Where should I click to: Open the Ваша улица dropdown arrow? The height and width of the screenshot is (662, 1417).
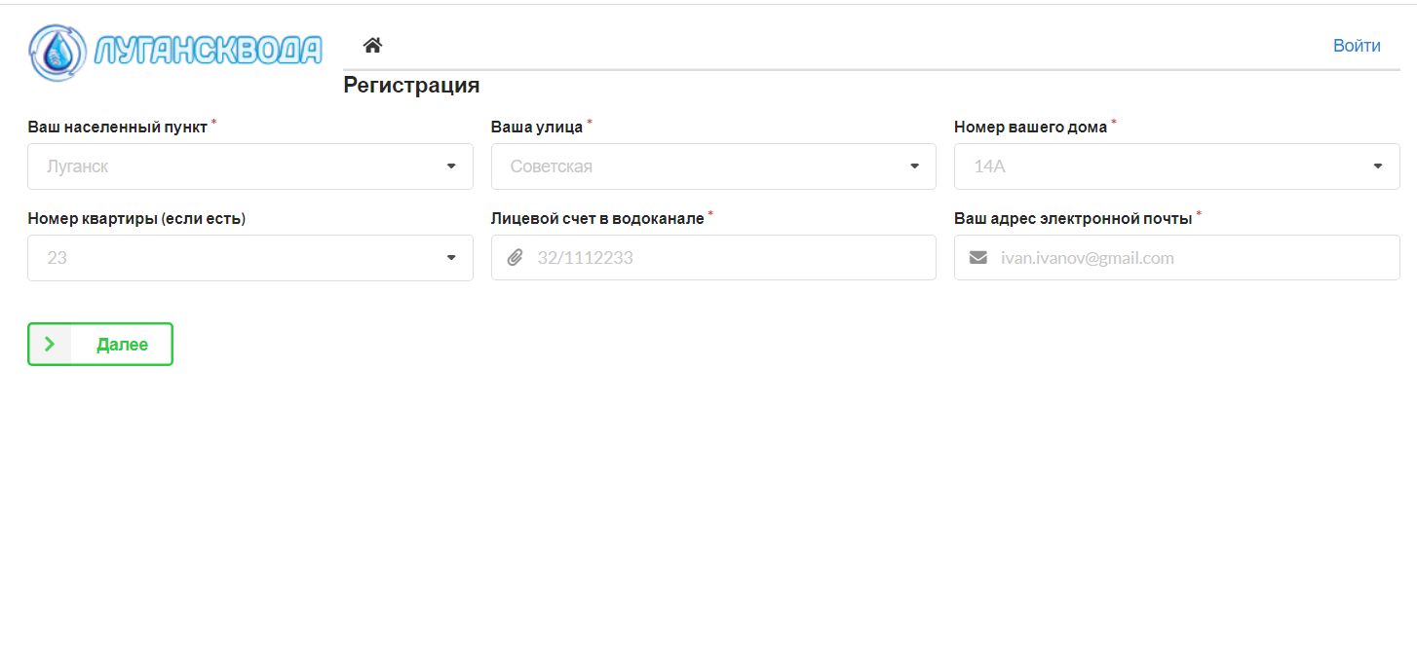pyautogui.click(x=914, y=166)
